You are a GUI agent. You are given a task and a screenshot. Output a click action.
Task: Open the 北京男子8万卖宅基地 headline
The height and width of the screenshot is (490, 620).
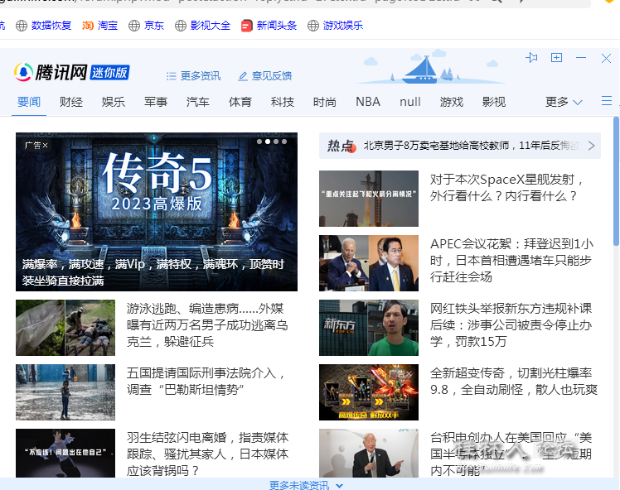click(x=472, y=146)
